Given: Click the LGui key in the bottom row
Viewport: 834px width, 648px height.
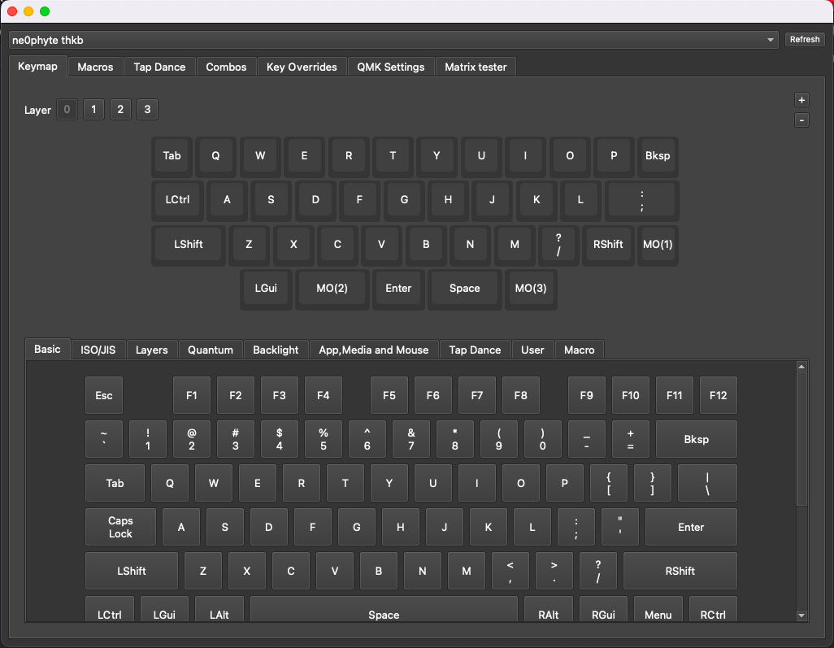Looking at the screenshot, I should (164, 615).
